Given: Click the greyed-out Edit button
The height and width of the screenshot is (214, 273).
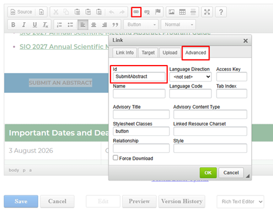Looking at the screenshot, I should point(103,201).
